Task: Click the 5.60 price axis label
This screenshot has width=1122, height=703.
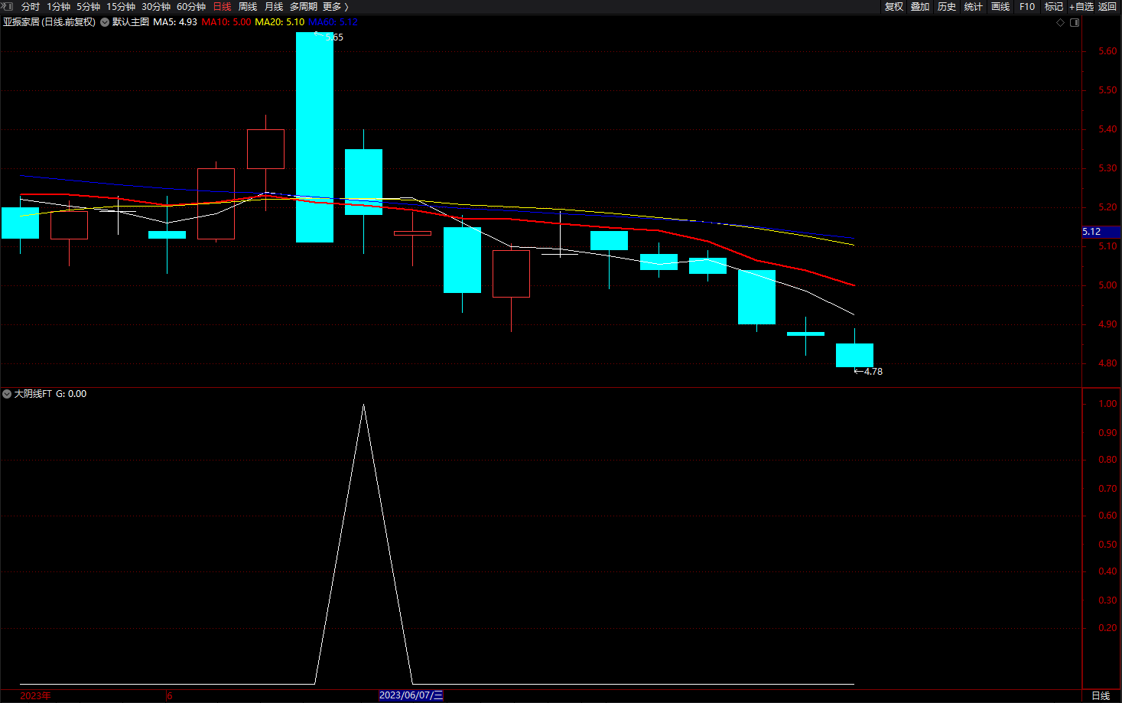Action: click(1107, 51)
